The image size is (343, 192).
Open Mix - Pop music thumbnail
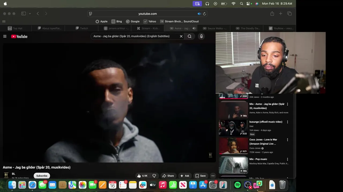pos(233,165)
